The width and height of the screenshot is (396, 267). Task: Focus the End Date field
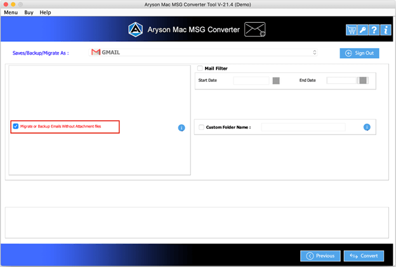[341, 81]
